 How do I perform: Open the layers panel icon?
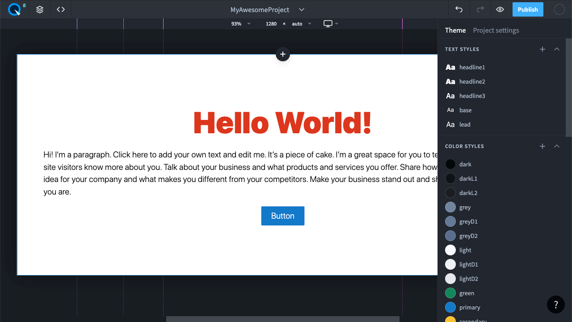pos(40,9)
